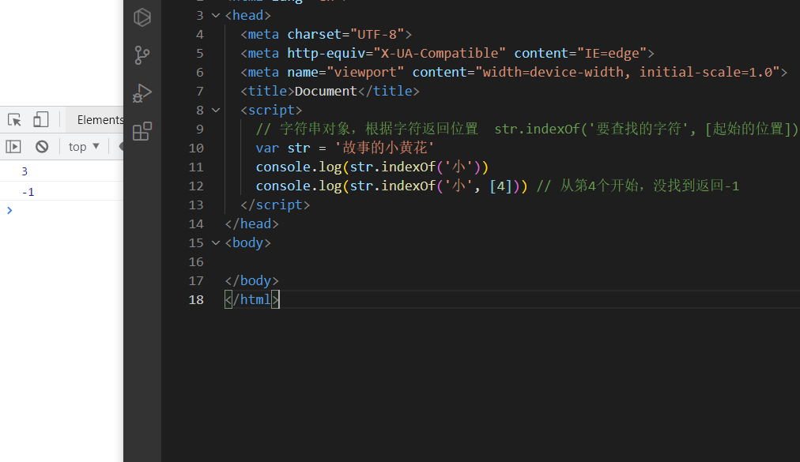Collapse the script tag fold
Viewport: 800px width, 462px height.
point(216,110)
